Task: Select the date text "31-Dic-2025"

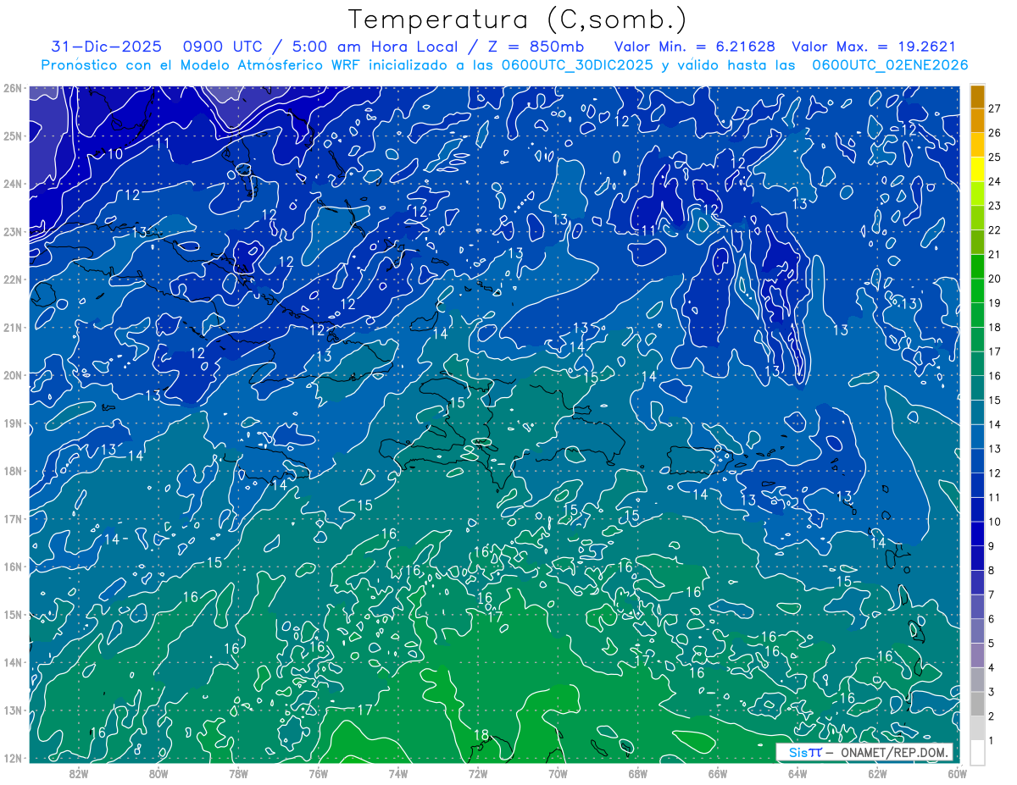Action: [x=106, y=47]
